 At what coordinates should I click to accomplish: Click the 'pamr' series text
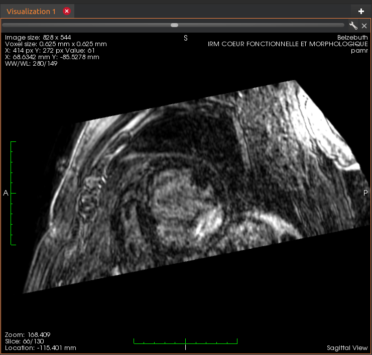(359, 51)
